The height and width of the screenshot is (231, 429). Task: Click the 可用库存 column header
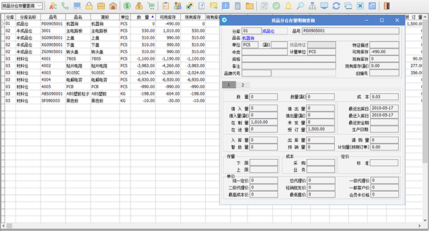pos(168,17)
